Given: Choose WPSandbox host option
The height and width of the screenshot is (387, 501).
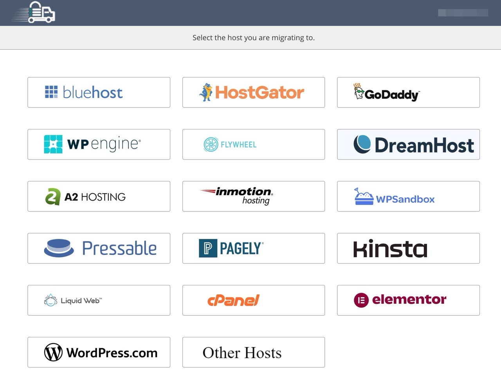Looking at the screenshot, I should pyautogui.click(x=408, y=196).
